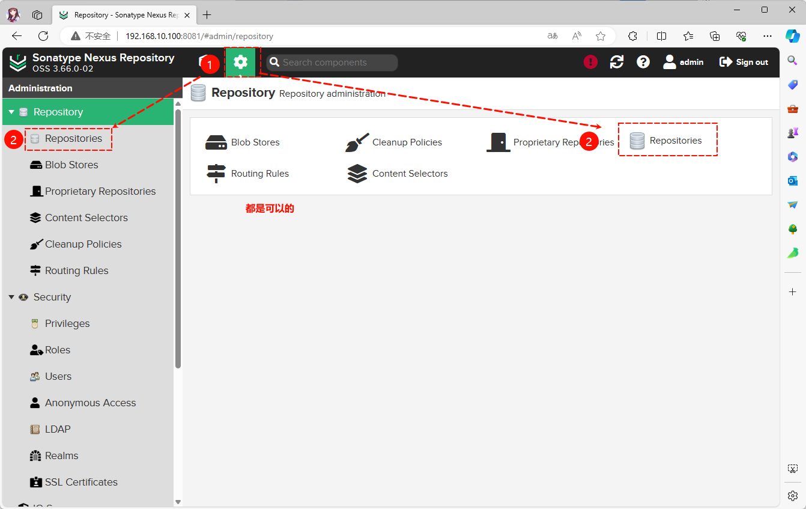Select Repositories in the sidebar tree
This screenshot has width=806, height=509.
pos(73,139)
